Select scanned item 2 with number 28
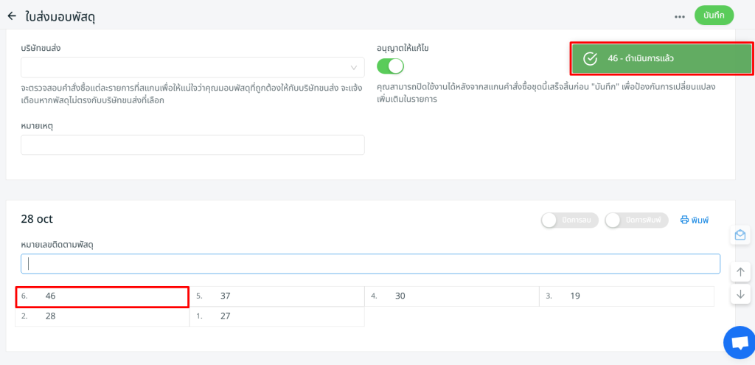This screenshot has width=755, height=365. coord(102,316)
